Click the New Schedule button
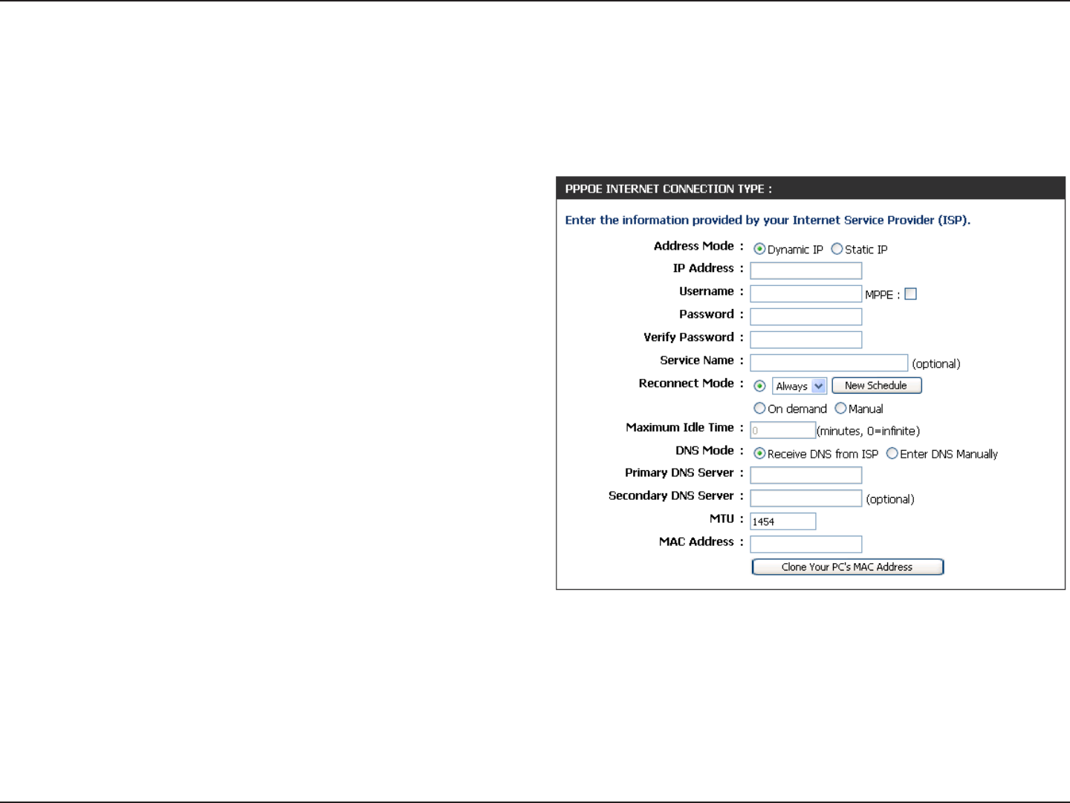 click(877, 386)
